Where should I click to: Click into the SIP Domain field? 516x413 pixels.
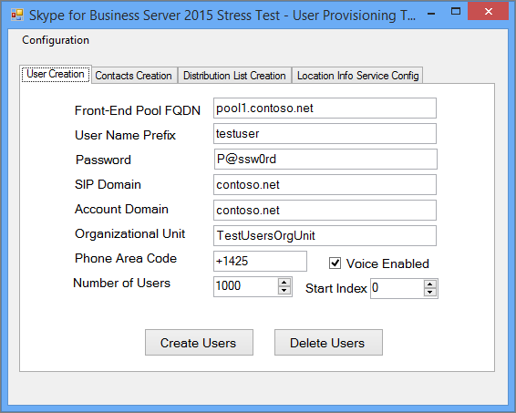tap(325, 184)
